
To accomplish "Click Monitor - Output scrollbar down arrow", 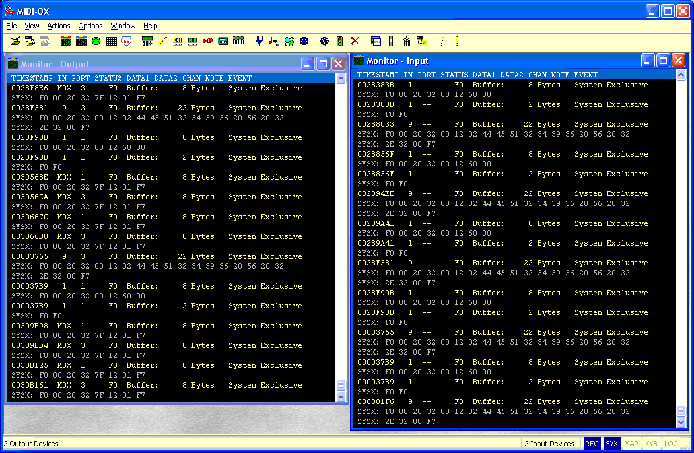I will 341,397.
